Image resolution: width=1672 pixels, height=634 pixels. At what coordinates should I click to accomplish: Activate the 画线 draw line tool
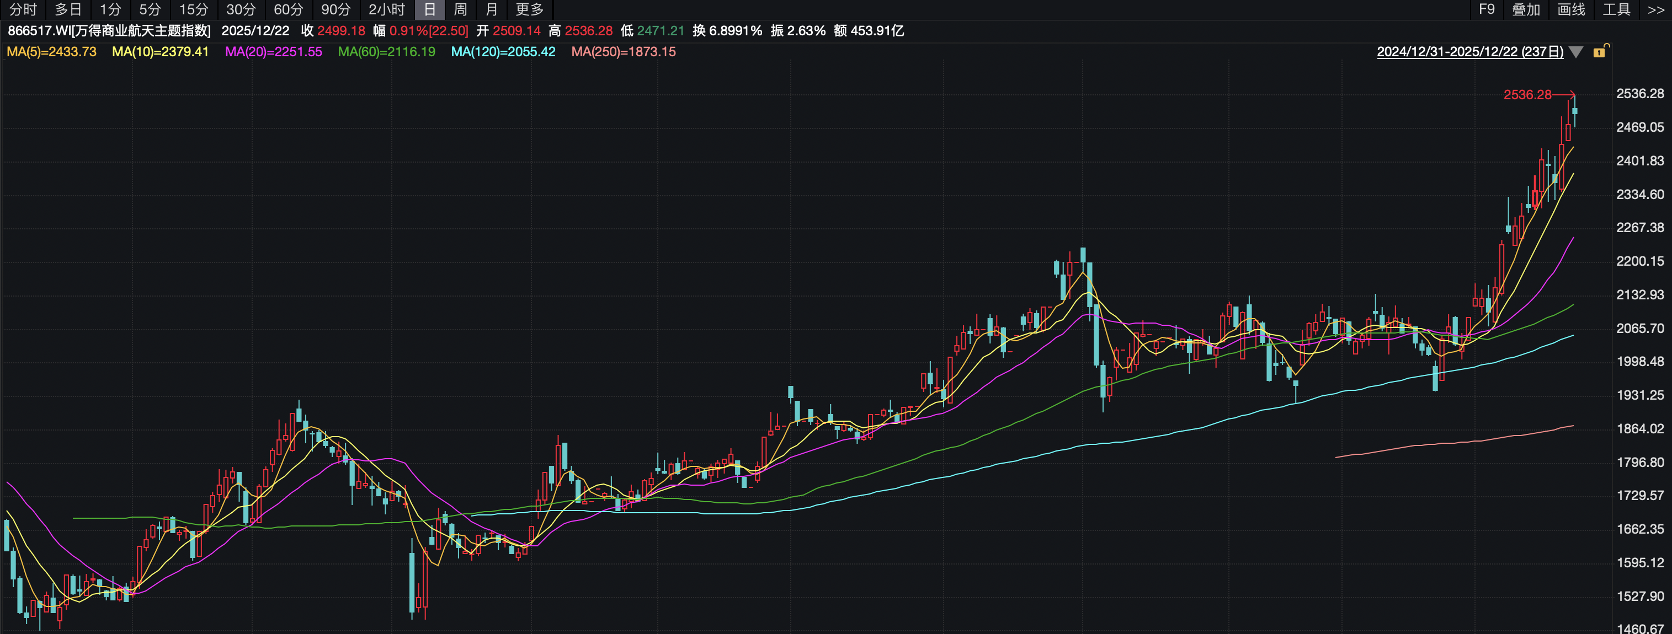[1571, 10]
